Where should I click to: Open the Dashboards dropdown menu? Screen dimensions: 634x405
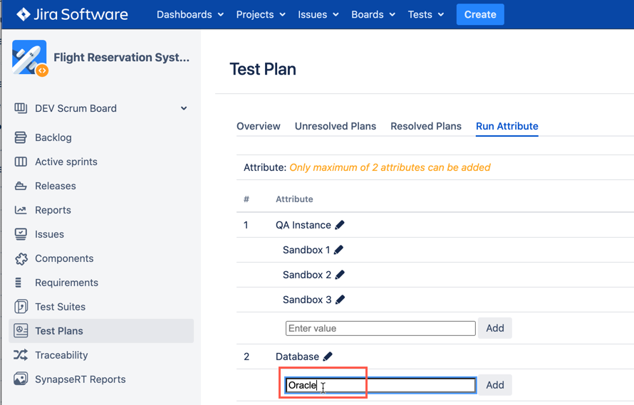(x=189, y=14)
